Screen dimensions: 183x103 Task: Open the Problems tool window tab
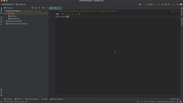point(8,99)
